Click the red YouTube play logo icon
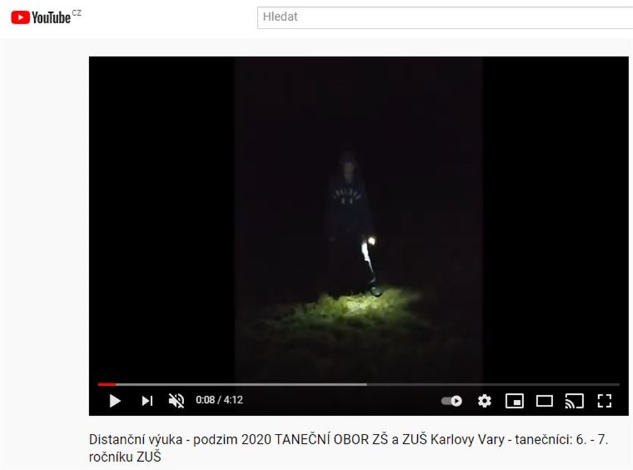 [x=20, y=17]
